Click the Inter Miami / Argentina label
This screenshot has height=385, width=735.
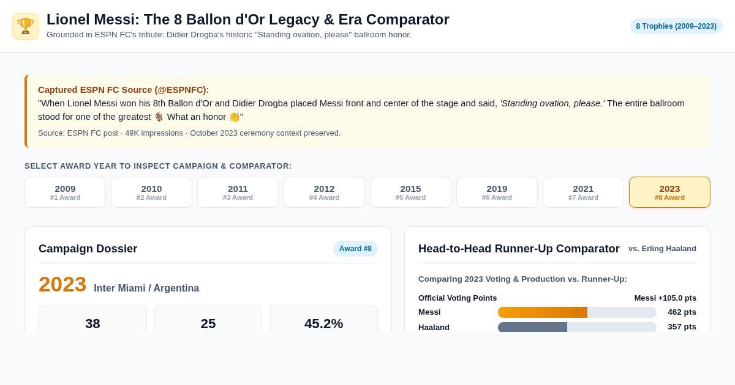coord(146,288)
